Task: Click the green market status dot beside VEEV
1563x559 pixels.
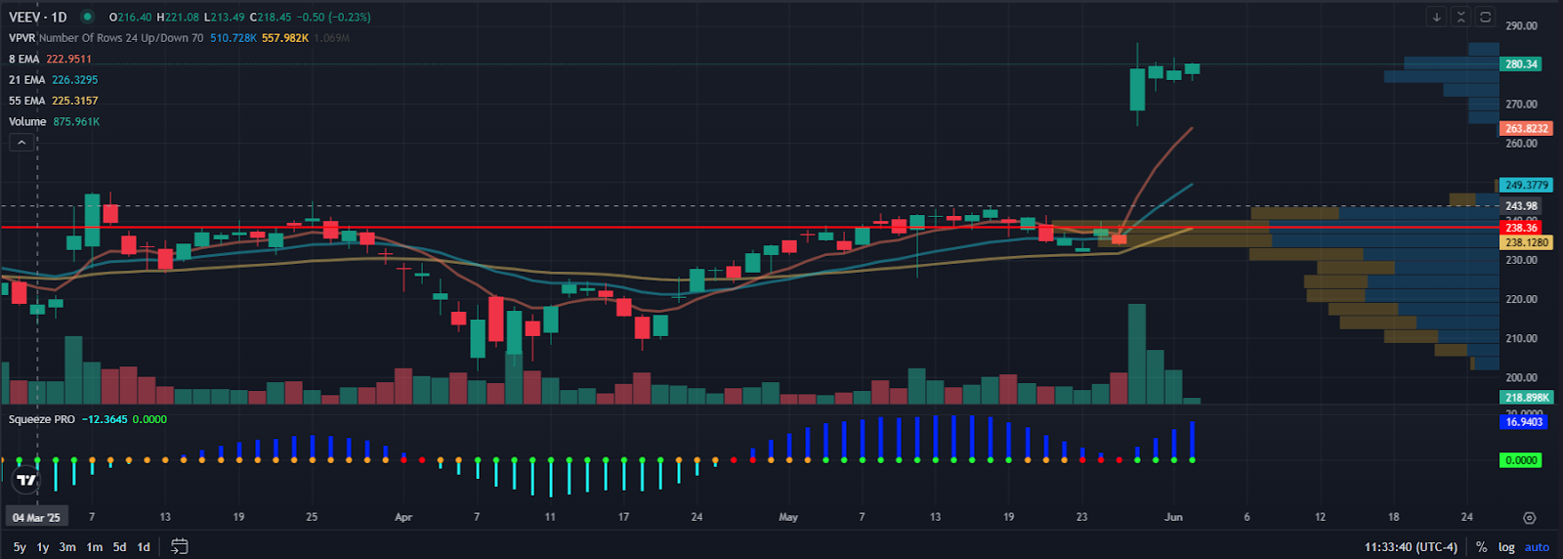Action: coord(87,17)
